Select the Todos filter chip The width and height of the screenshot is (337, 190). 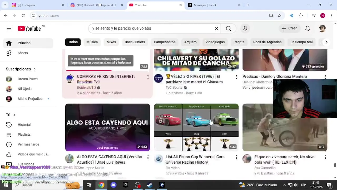73,42
